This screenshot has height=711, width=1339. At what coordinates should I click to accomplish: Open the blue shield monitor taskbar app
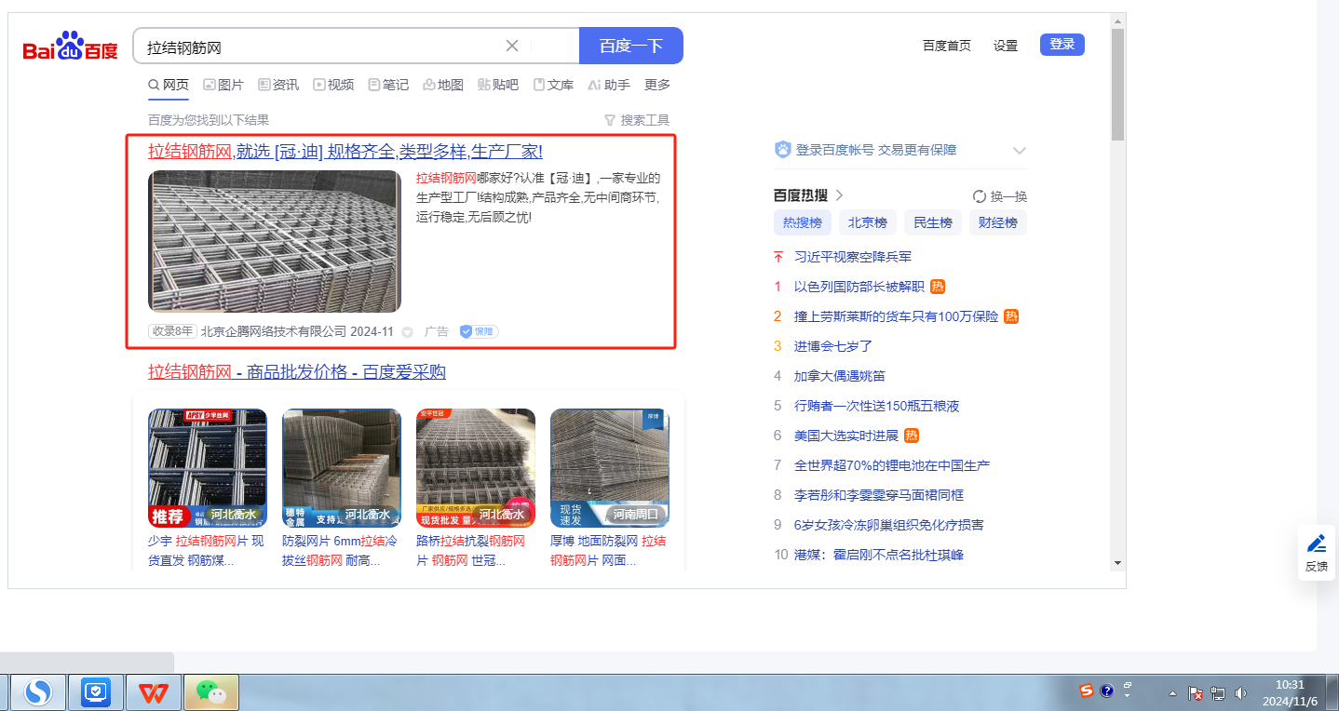(96, 691)
